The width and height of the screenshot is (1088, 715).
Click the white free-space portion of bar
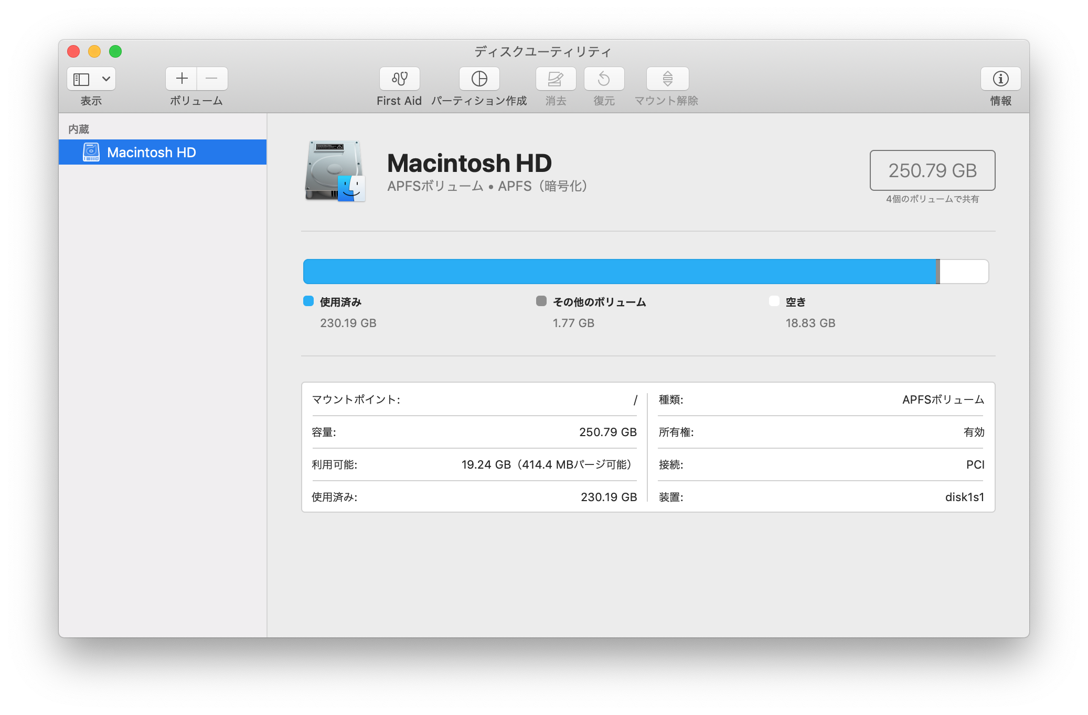[x=964, y=272]
